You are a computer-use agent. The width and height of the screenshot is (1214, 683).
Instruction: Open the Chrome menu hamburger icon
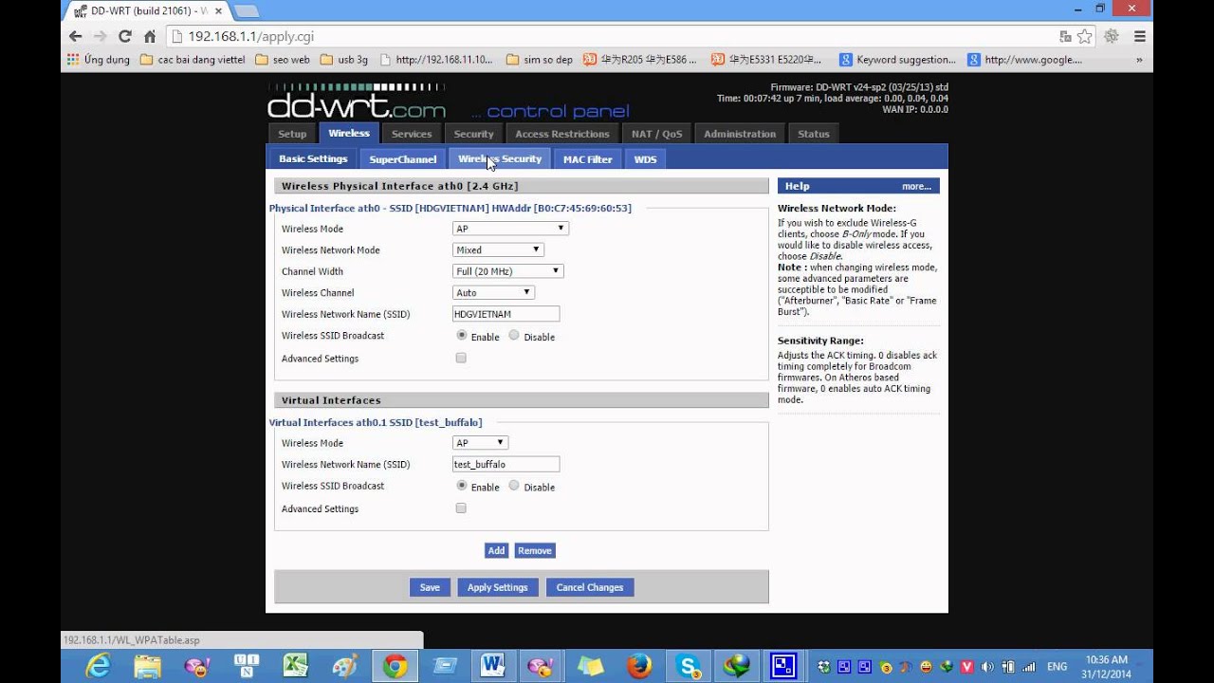[1140, 37]
